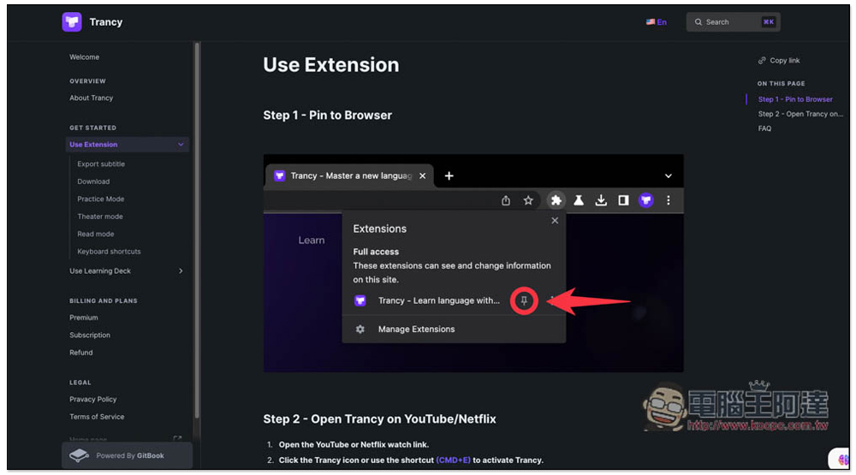Click Manage Extensions in the popup
This screenshot has width=856, height=475.
(416, 330)
